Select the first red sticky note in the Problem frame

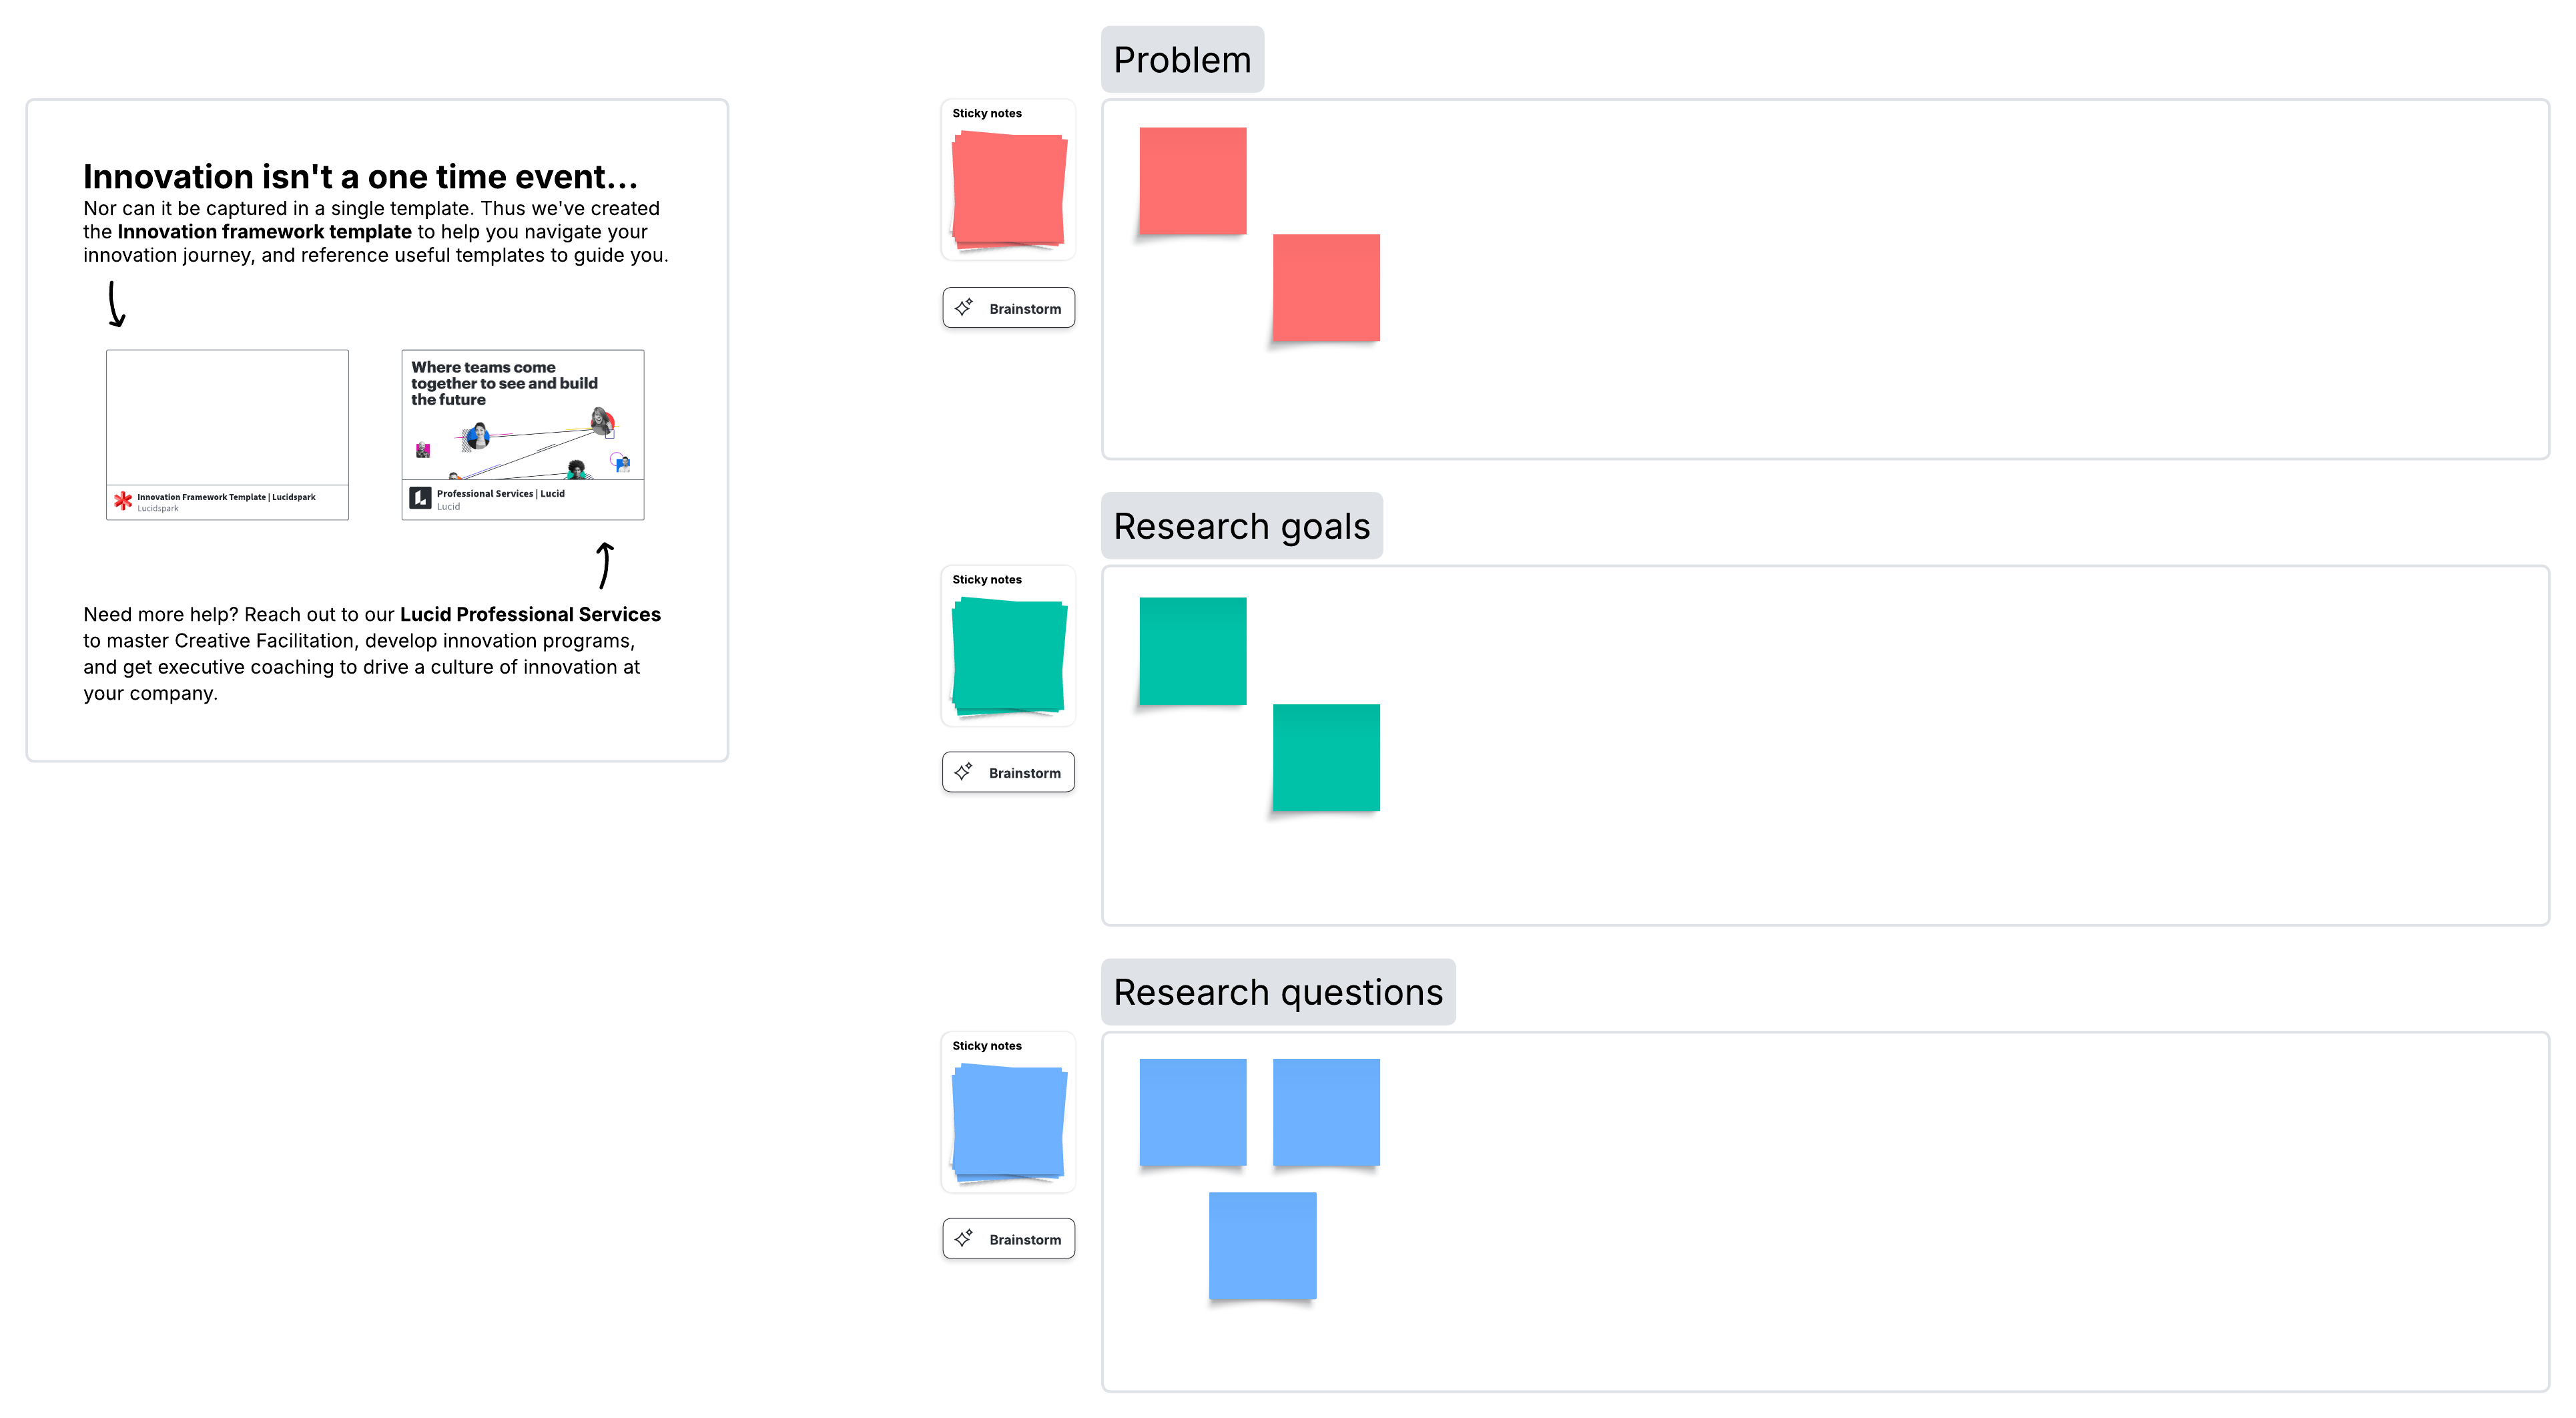click(1192, 181)
